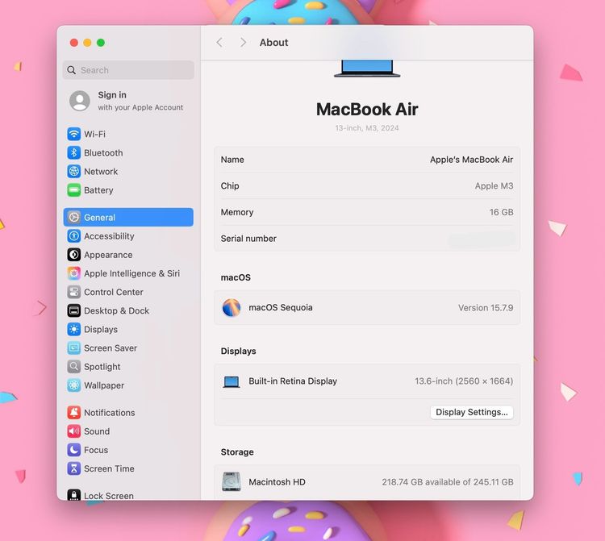Click the Notifications bell icon
This screenshot has height=541, width=605.
(x=73, y=413)
